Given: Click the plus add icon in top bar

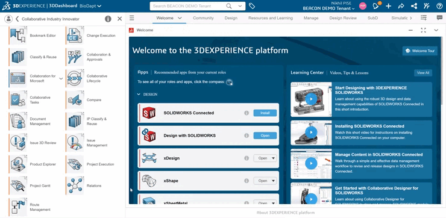Looking at the screenshot, I should (x=388, y=6).
